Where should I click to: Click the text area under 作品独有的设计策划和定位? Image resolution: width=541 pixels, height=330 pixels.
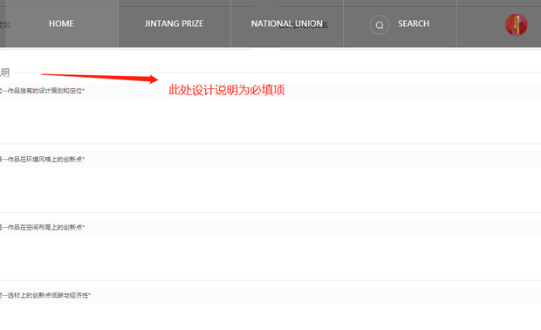[270, 120]
